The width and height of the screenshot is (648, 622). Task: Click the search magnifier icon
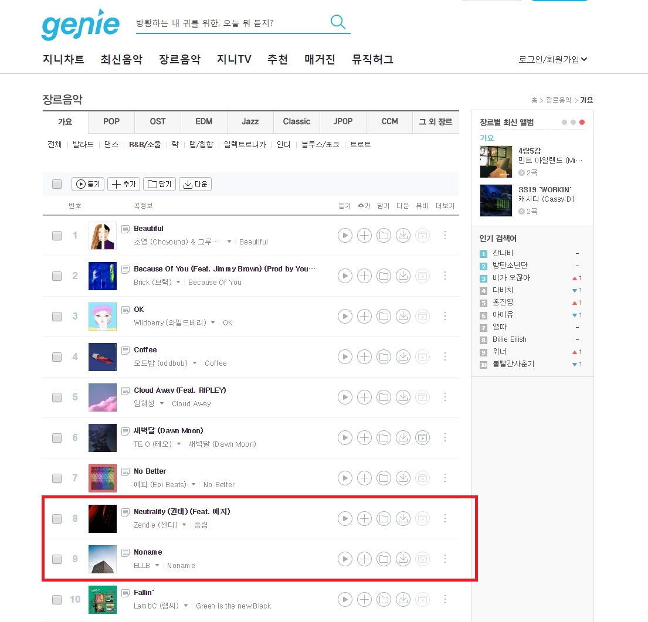338,22
